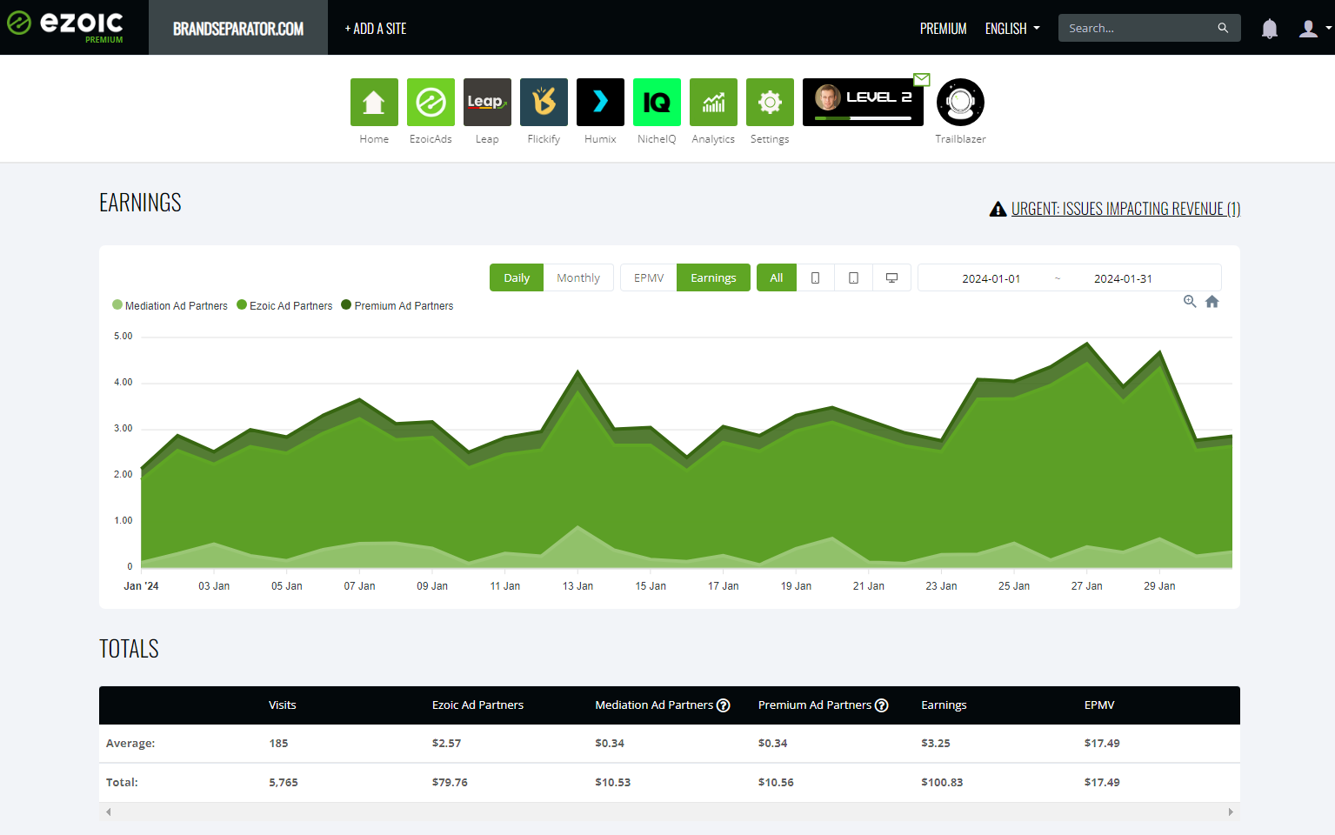Click the + ADD A SITE link
Viewport: 1335px width, 835px height.
pos(376,29)
